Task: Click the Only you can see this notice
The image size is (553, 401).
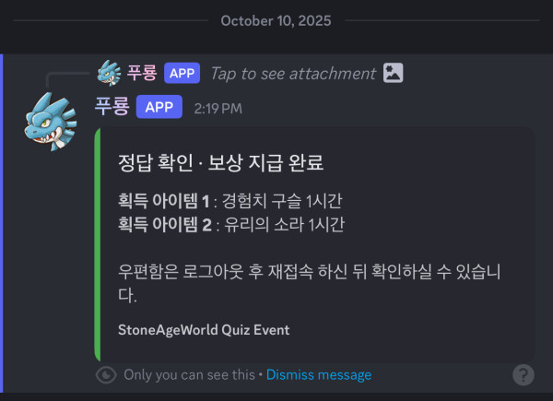Action: coord(189,375)
